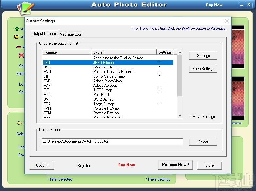Click the Settings column header

(165, 52)
